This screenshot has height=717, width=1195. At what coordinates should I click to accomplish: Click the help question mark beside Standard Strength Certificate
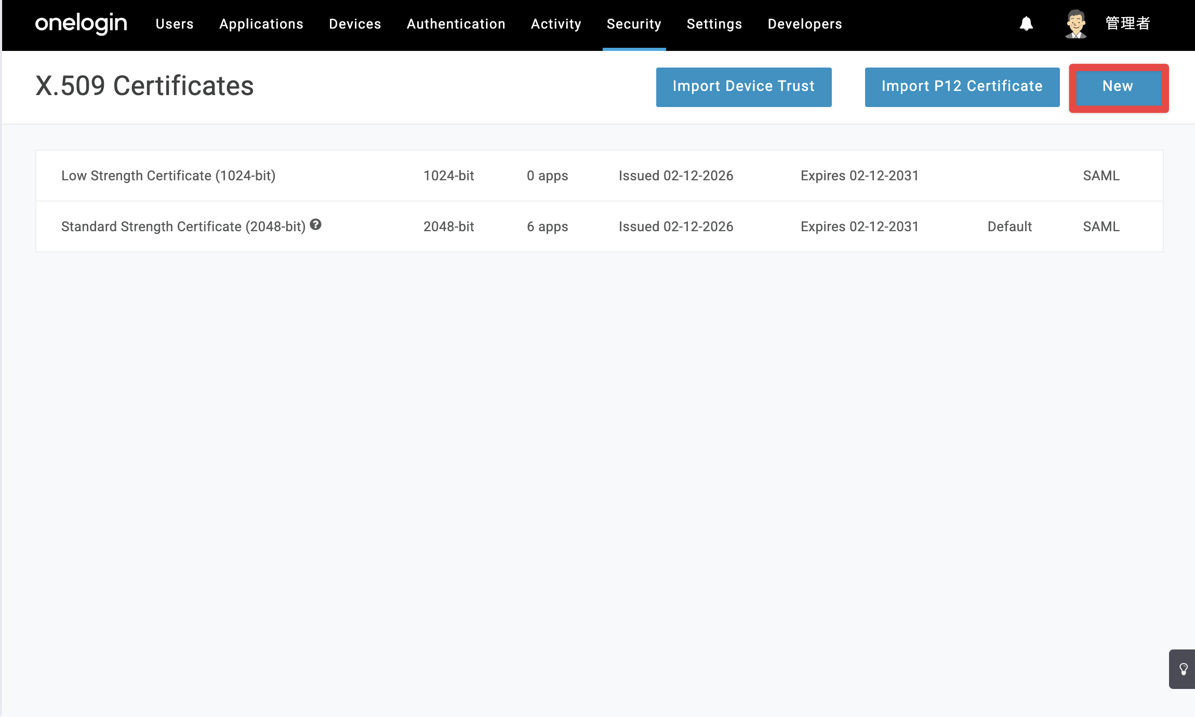(315, 224)
